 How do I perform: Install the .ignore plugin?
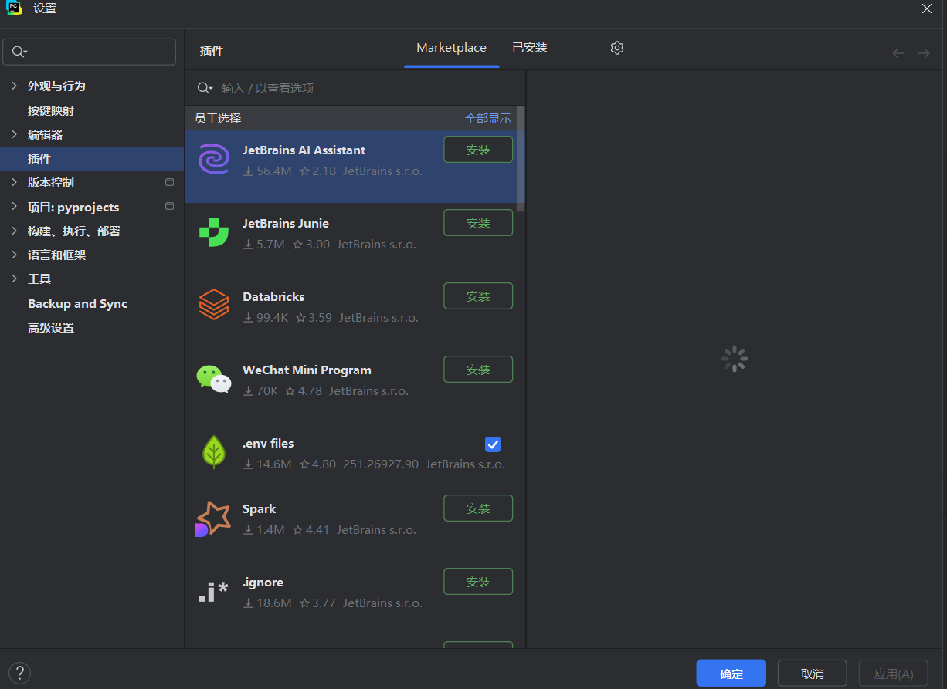click(478, 582)
